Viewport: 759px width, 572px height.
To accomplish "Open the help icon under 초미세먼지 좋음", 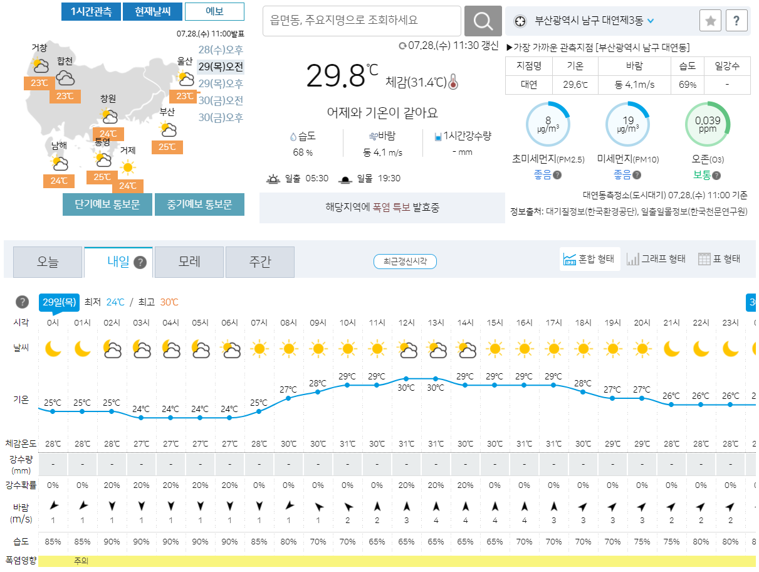I will pos(557,175).
